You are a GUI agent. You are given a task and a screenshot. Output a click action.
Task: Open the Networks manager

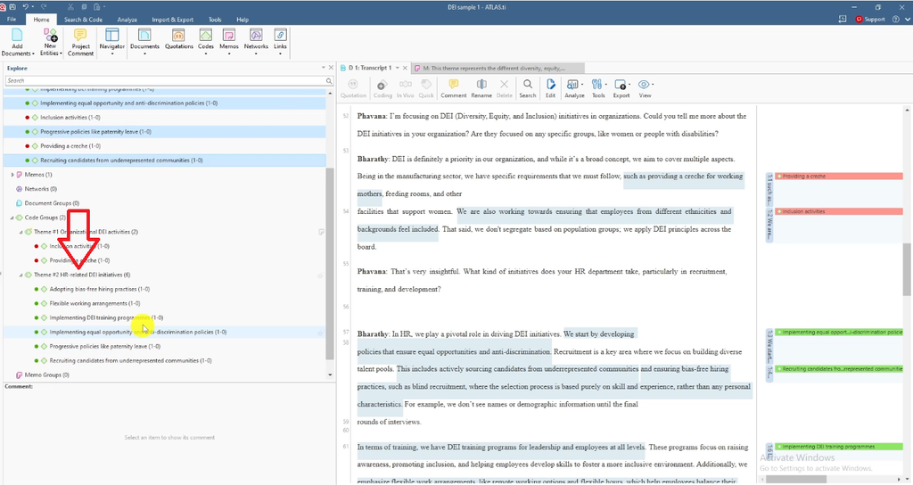tap(256, 42)
